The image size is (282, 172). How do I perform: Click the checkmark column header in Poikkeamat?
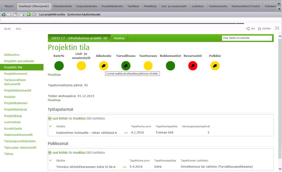(x=50, y=160)
